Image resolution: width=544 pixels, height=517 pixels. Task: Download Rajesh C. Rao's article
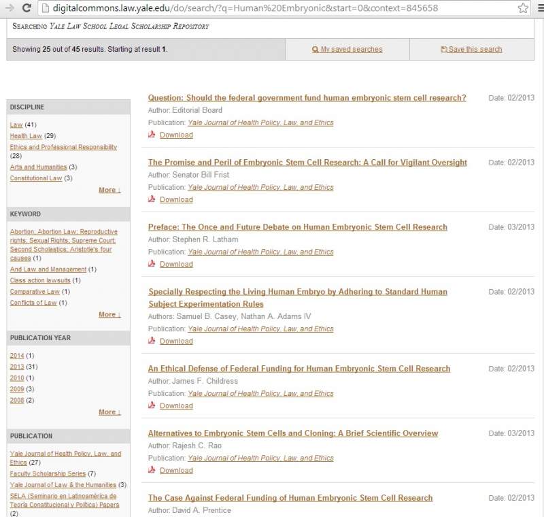pos(176,470)
